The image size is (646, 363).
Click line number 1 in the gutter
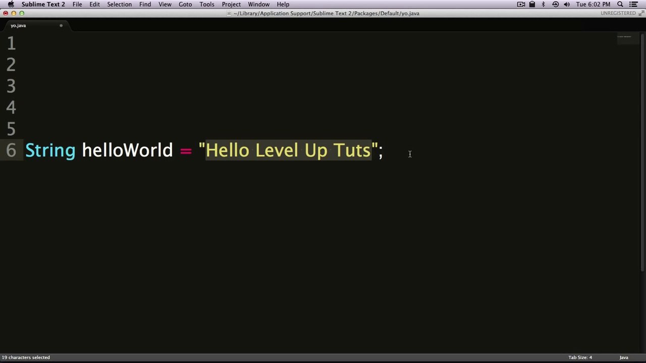pyautogui.click(x=11, y=44)
